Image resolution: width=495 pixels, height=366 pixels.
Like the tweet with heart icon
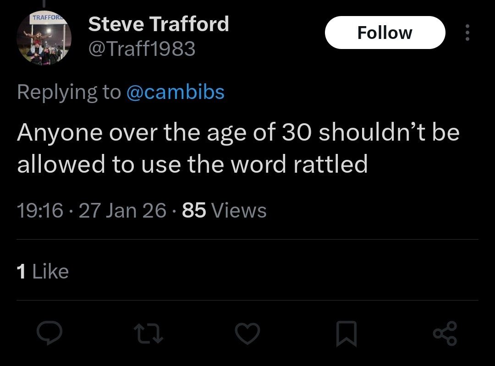click(248, 333)
